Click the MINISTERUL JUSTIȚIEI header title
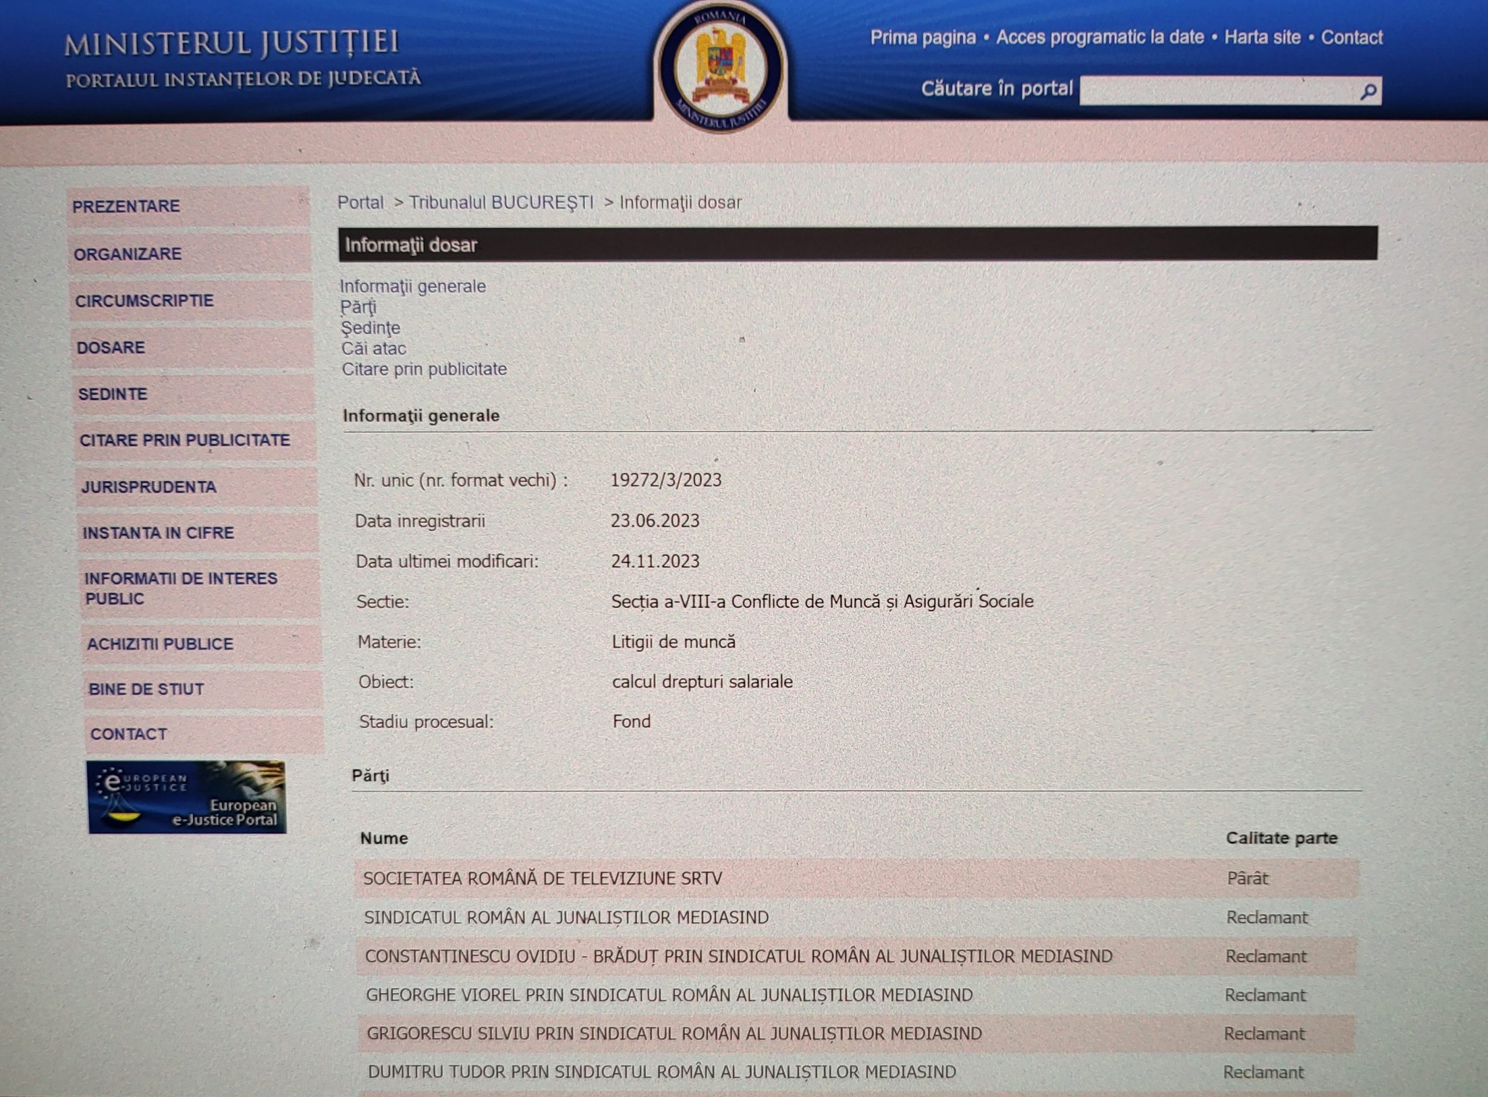Screen dimensions: 1488x1097 tap(232, 43)
